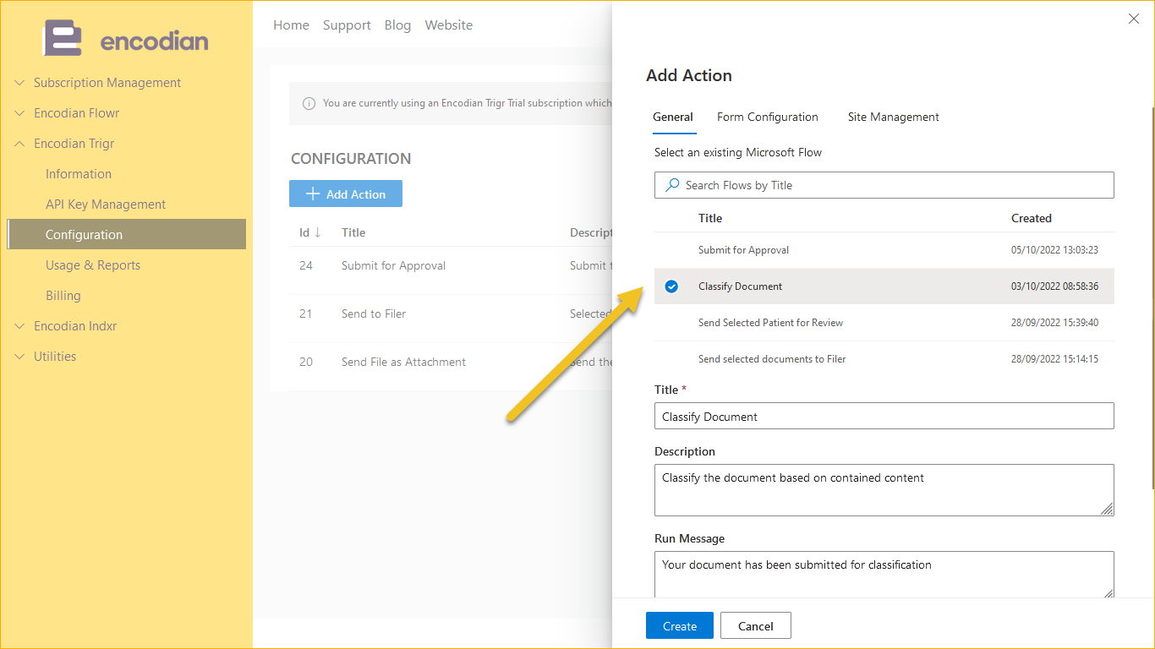Sort by the Id column arrow
This screenshot has width=1155, height=649.
(x=318, y=232)
